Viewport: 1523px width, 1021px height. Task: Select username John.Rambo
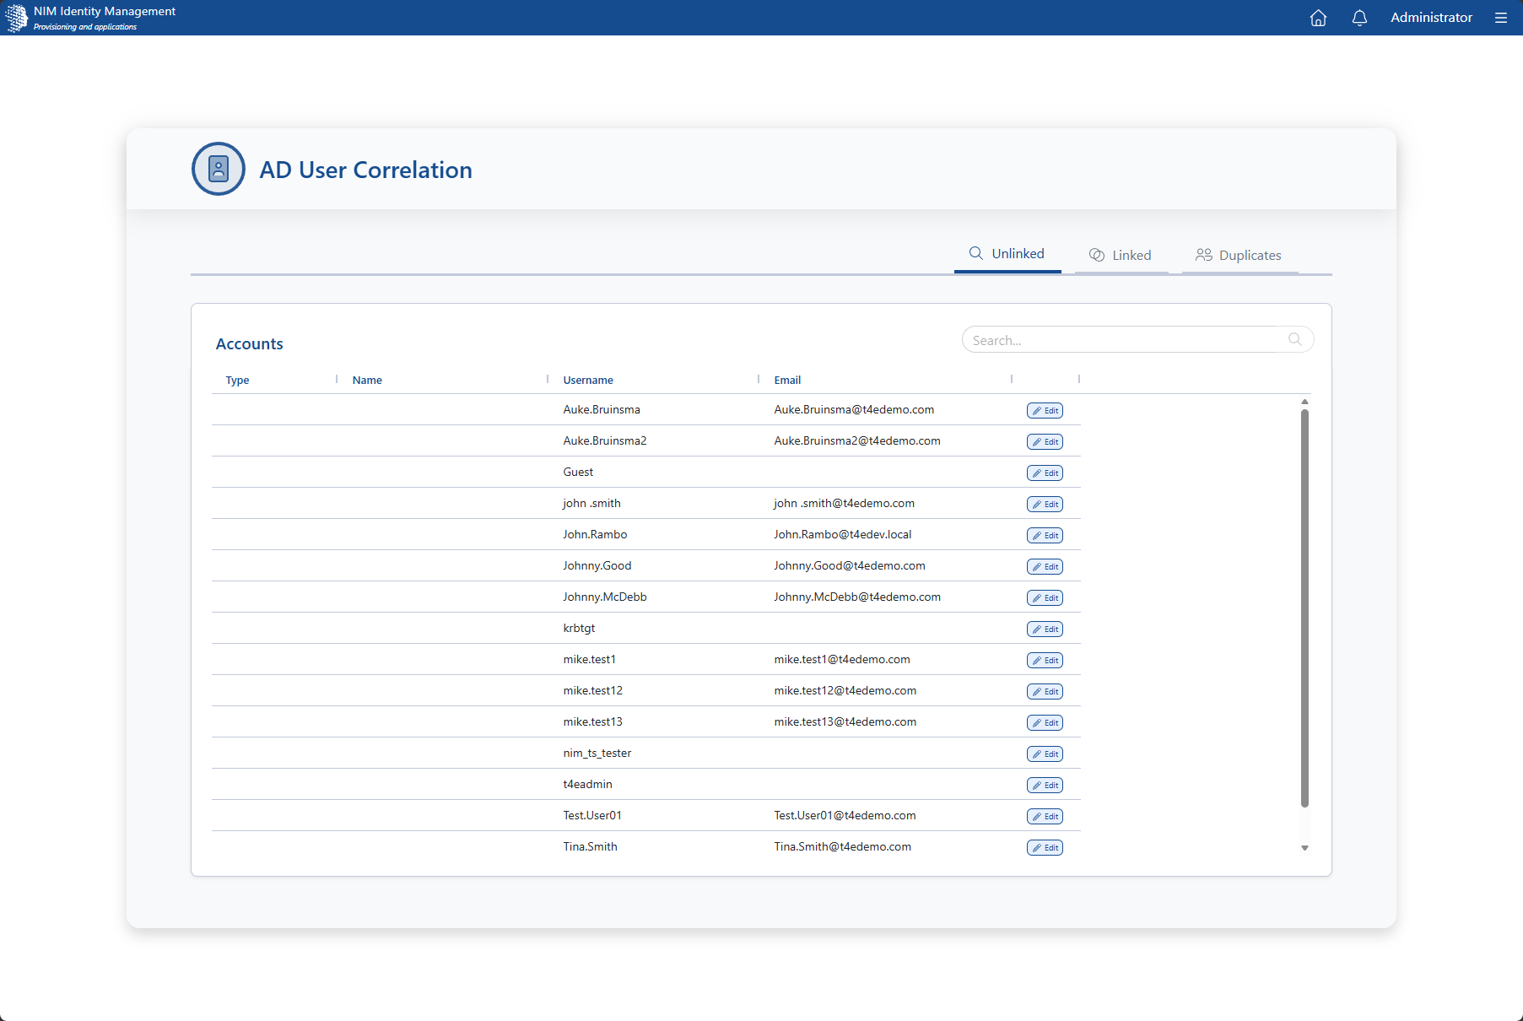(x=595, y=534)
